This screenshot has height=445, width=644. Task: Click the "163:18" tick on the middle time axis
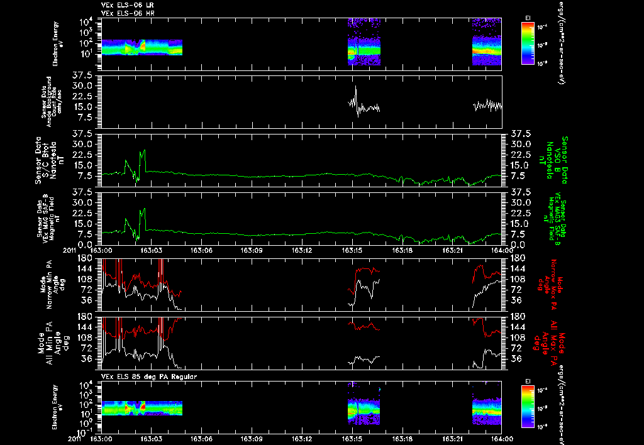tap(402, 250)
